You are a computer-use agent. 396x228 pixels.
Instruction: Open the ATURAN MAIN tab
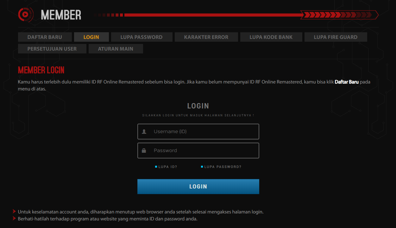(116, 48)
